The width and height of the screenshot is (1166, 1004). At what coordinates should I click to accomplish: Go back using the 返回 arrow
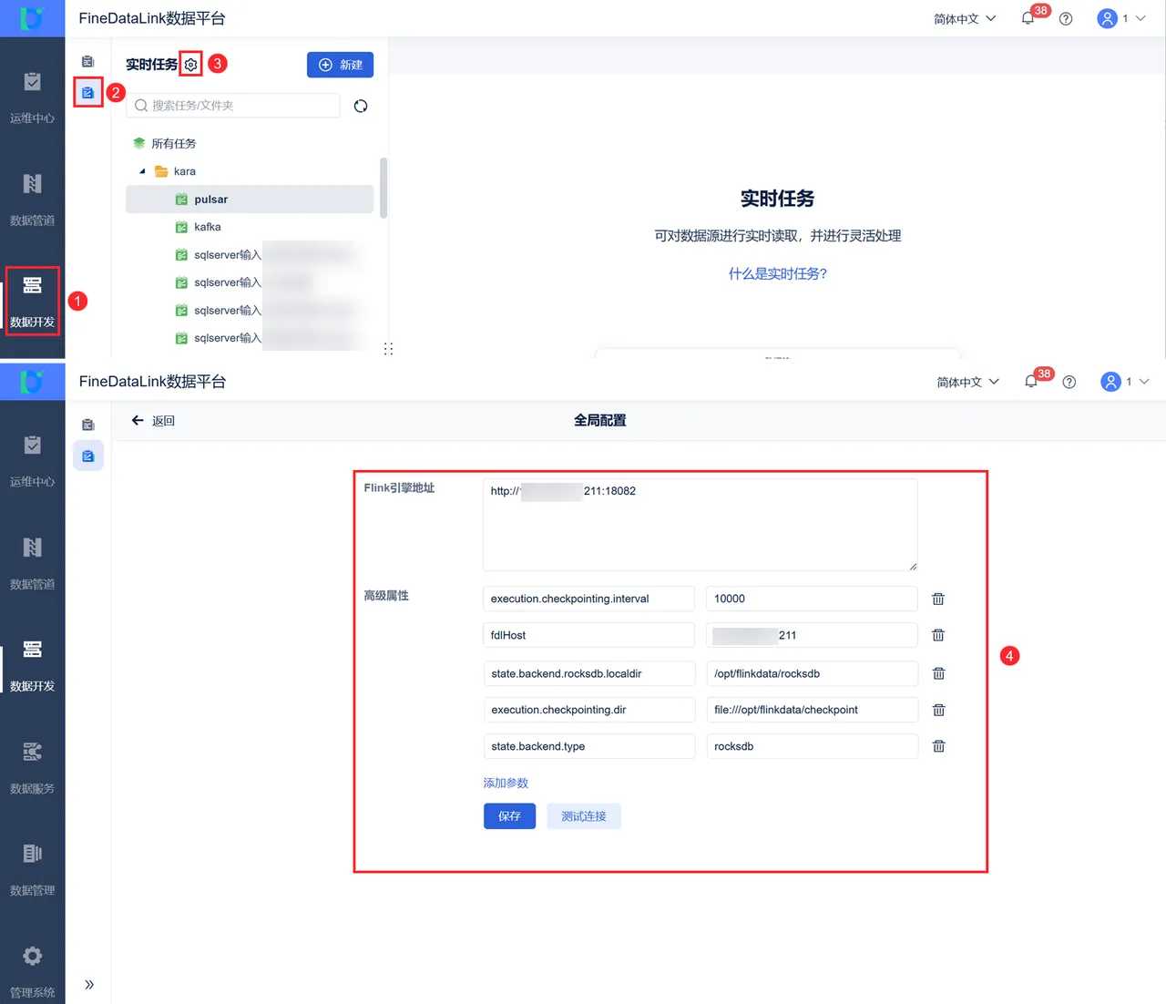point(153,421)
